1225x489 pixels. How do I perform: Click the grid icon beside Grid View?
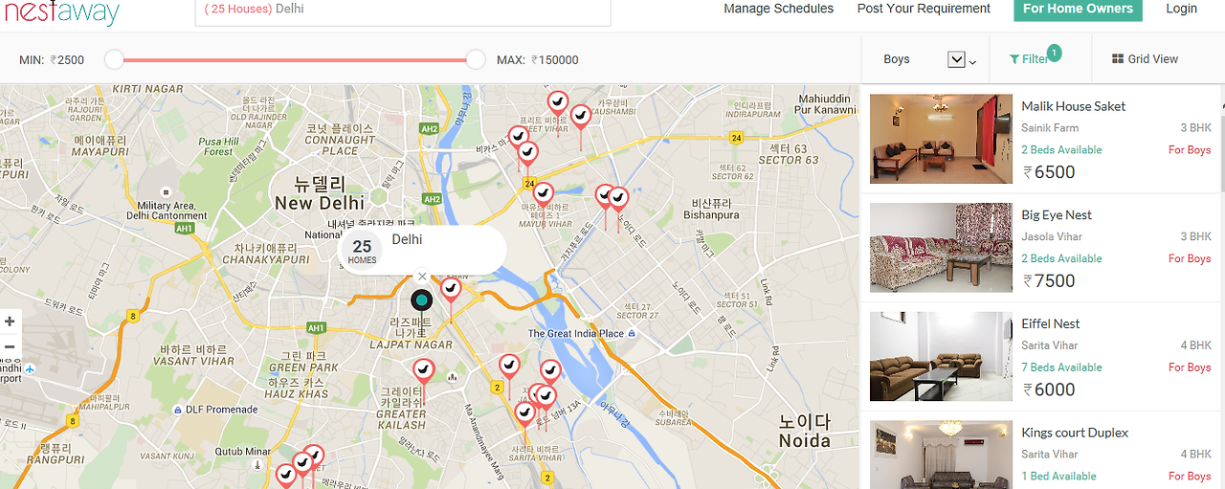1117,59
